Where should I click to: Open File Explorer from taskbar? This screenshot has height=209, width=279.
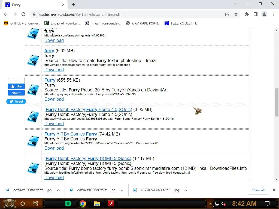97,204
